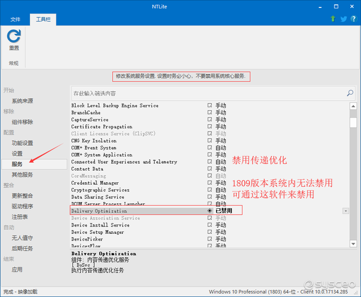Screen dimensions: 361x297
Task: Open 后期任务 in the sidebar
Action: tap(23, 248)
